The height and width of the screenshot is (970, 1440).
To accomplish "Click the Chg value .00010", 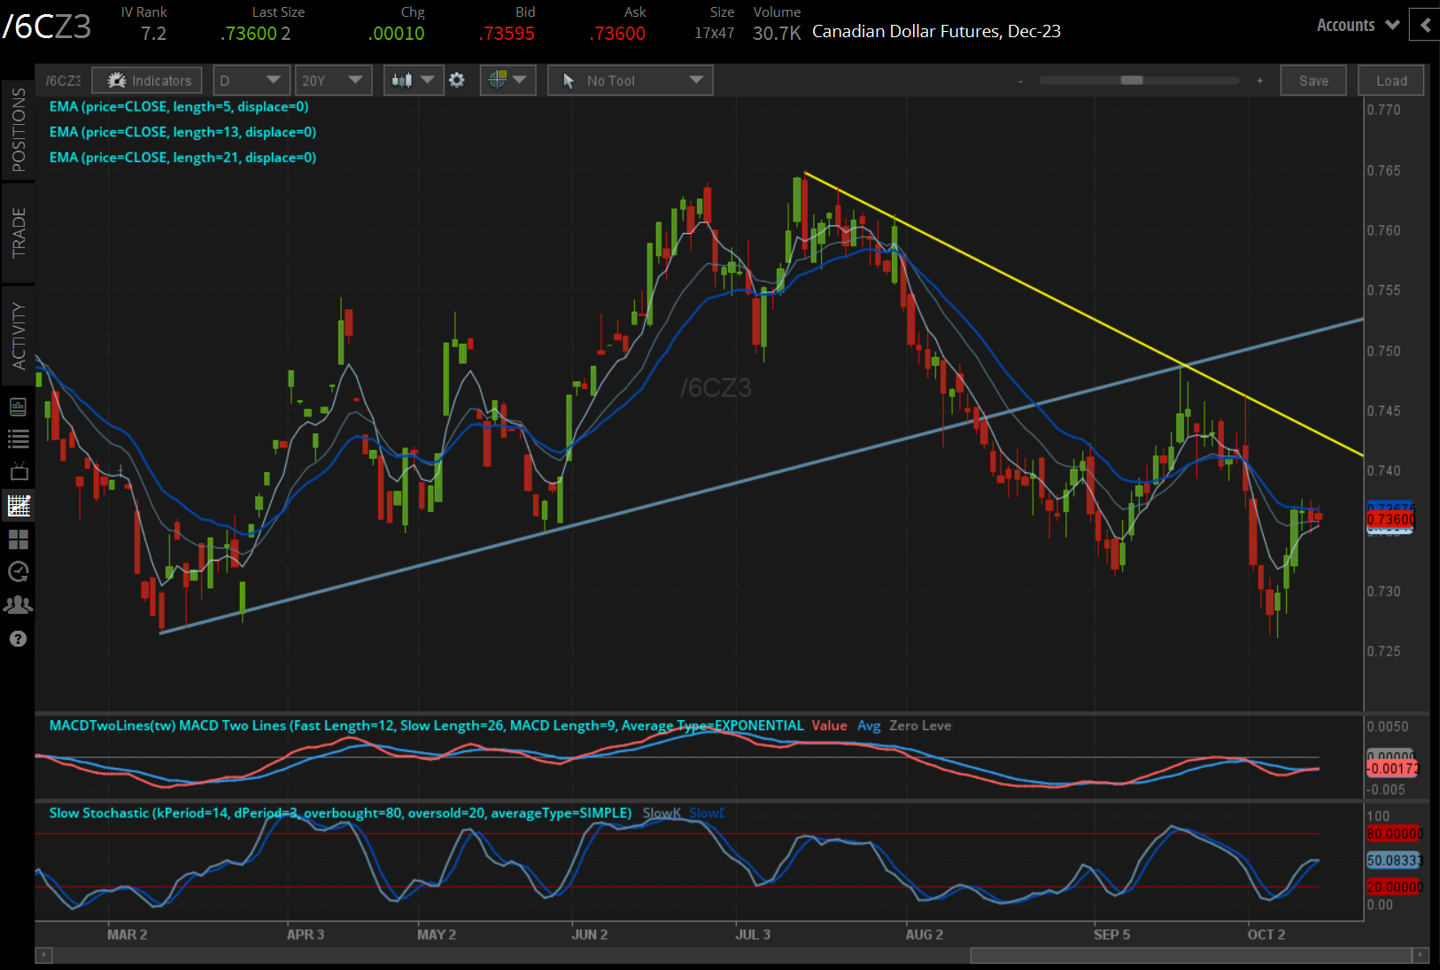I will point(397,34).
